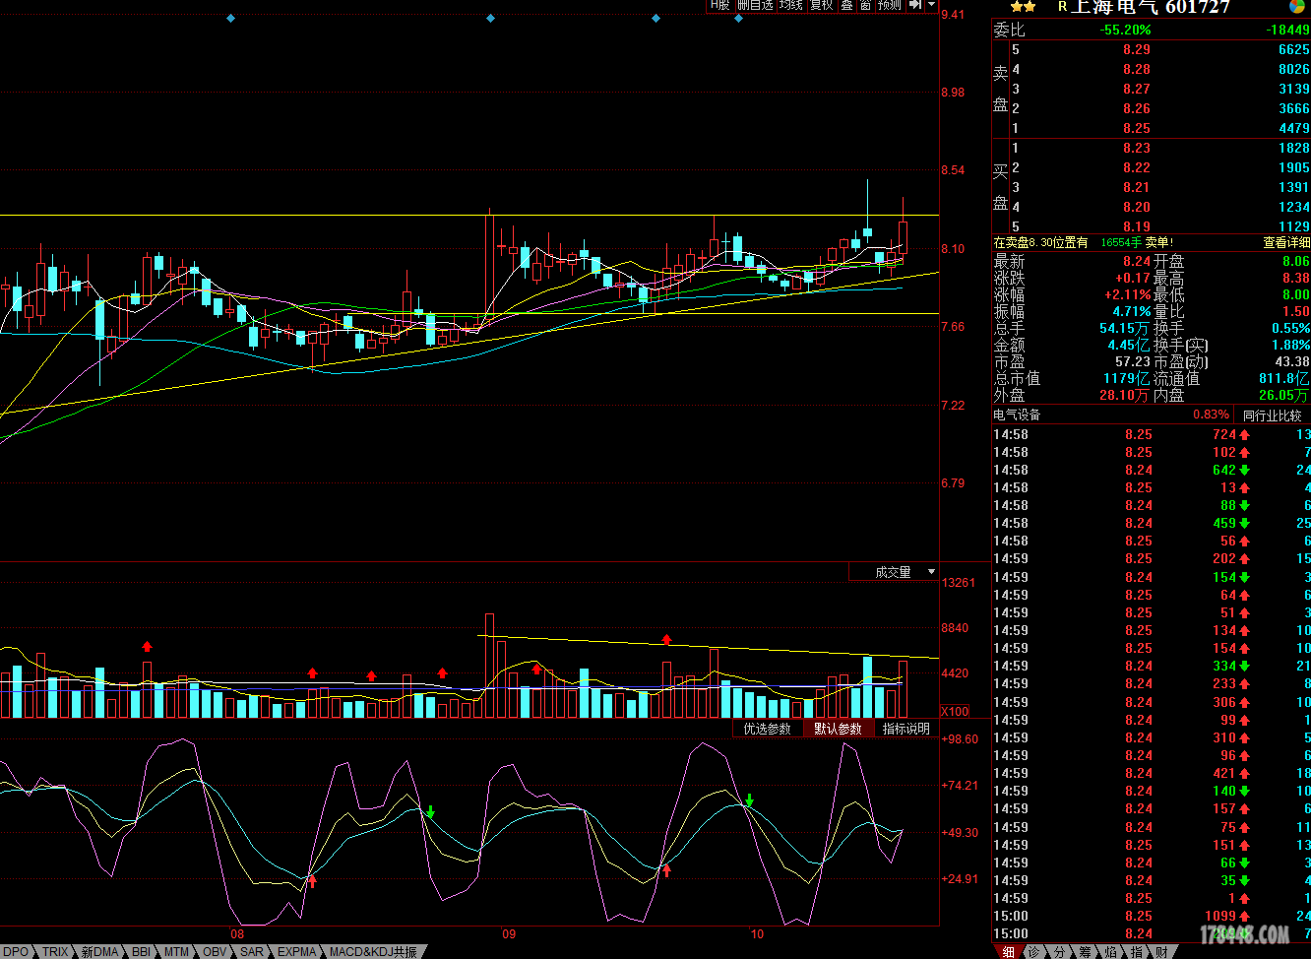Select the 细 tick detail tab
This screenshot has width=1311, height=959.
click(1008, 952)
